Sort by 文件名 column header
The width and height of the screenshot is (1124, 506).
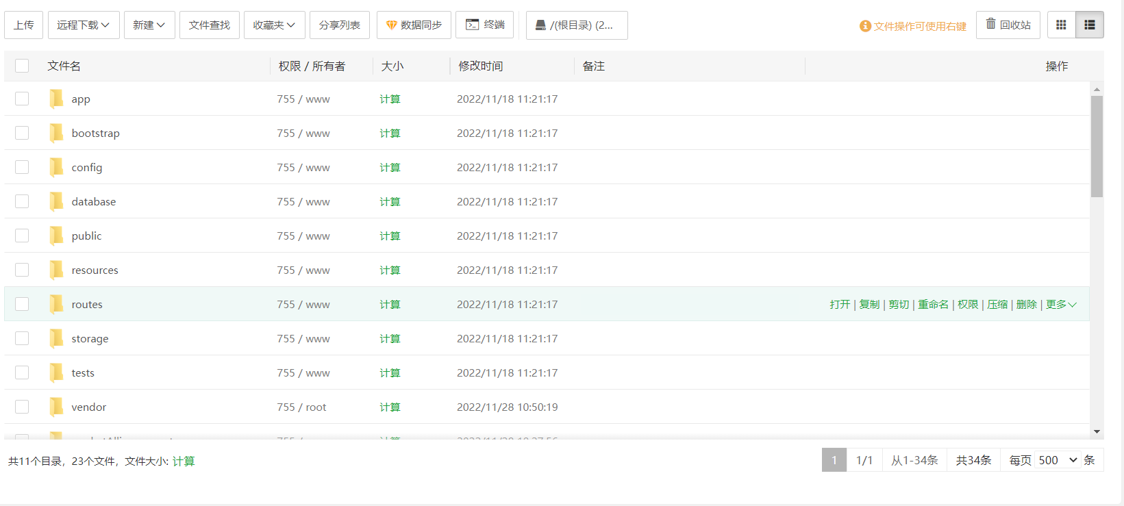64,66
